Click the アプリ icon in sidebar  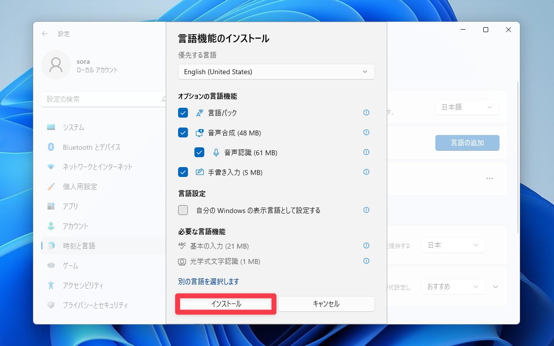click(x=51, y=206)
